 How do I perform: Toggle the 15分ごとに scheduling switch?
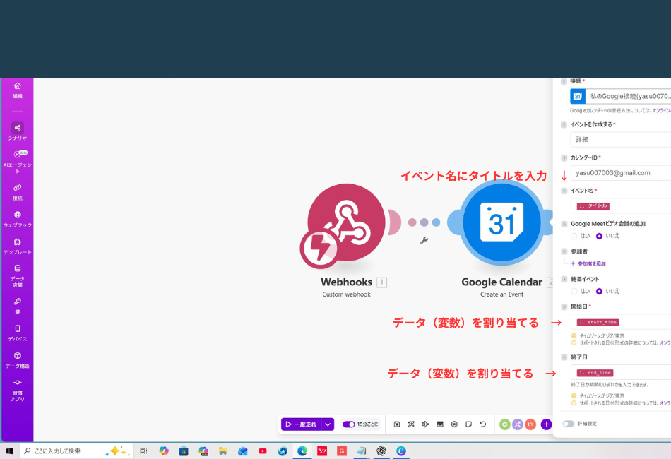pos(350,424)
